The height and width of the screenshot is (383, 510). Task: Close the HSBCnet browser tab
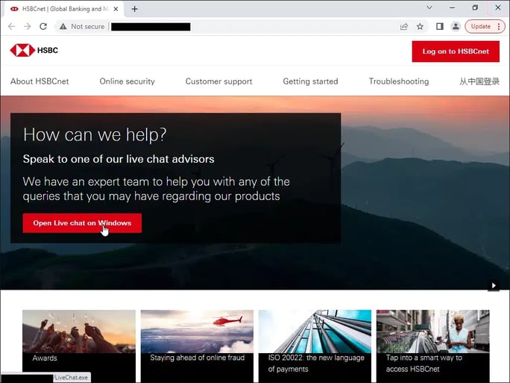116,9
